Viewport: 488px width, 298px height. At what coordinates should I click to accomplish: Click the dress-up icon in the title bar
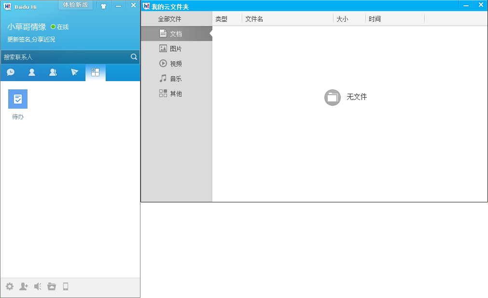click(x=103, y=5)
